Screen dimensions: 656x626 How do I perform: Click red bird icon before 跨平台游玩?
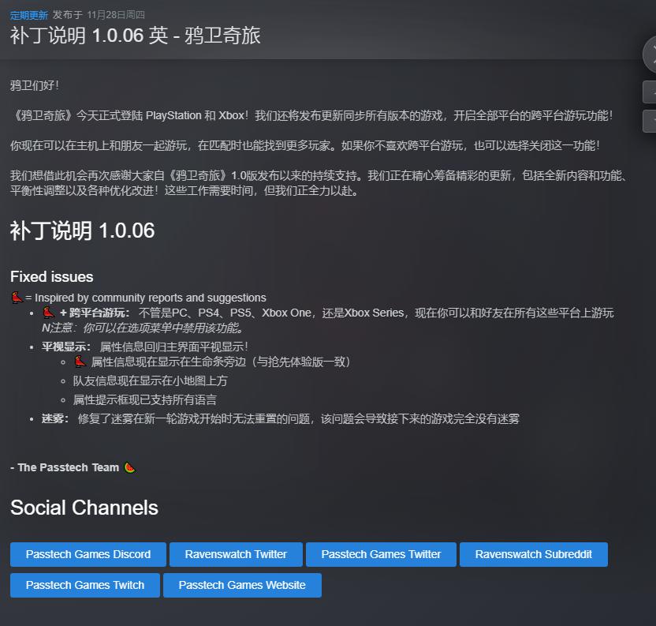[49, 313]
